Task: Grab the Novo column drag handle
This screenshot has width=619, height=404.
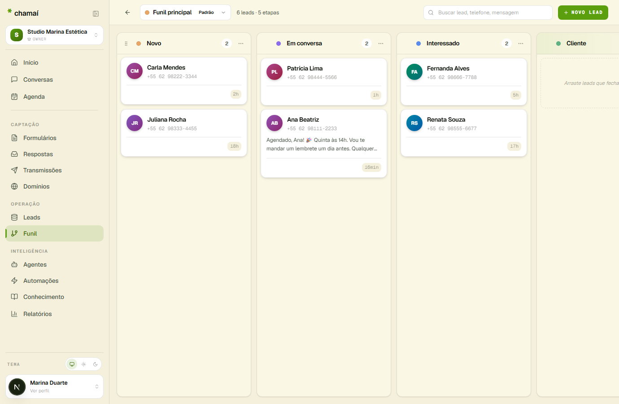Action: tap(126, 44)
